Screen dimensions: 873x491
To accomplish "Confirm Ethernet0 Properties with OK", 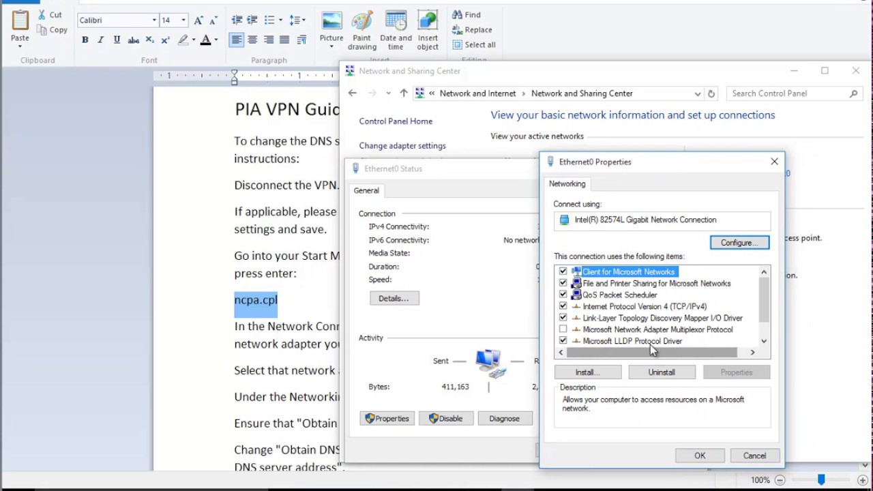I will (x=700, y=456).
